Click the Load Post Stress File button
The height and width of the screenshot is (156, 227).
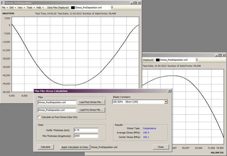[91, 102]
